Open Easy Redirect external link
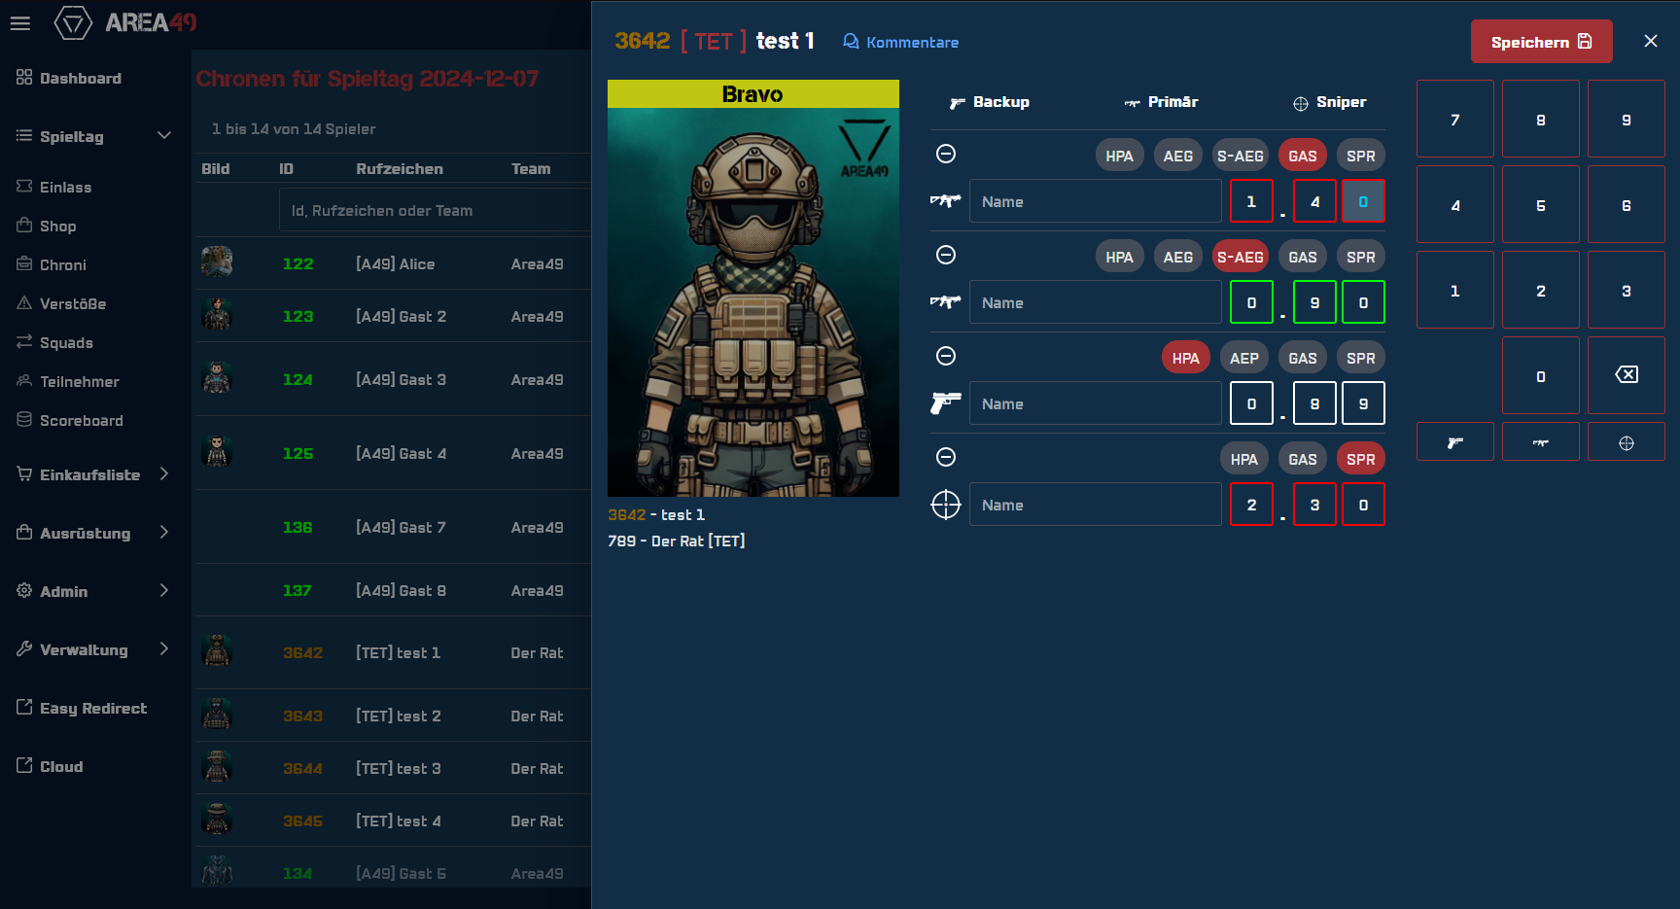Screen dimensions: 1680x909 pyautogui.click(x=82, y=708)
